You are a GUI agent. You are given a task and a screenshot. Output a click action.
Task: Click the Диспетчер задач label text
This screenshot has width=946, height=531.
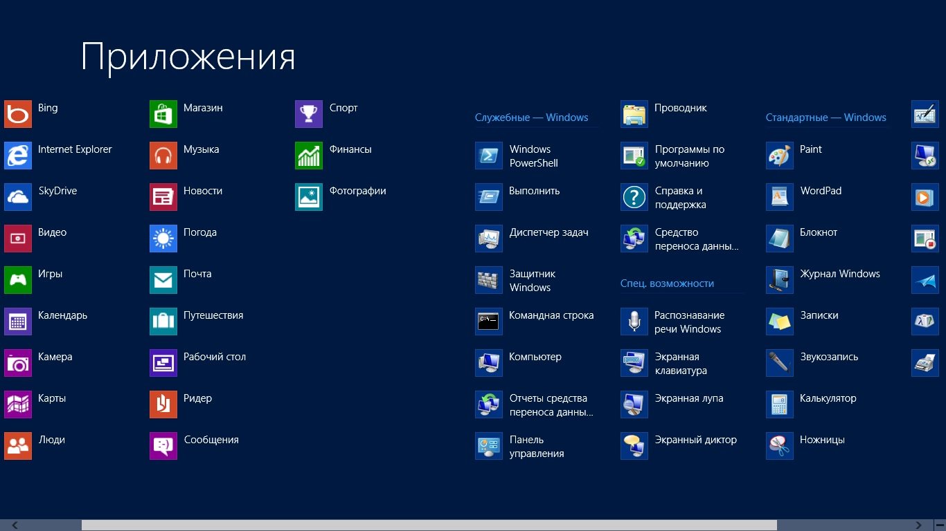549,232
